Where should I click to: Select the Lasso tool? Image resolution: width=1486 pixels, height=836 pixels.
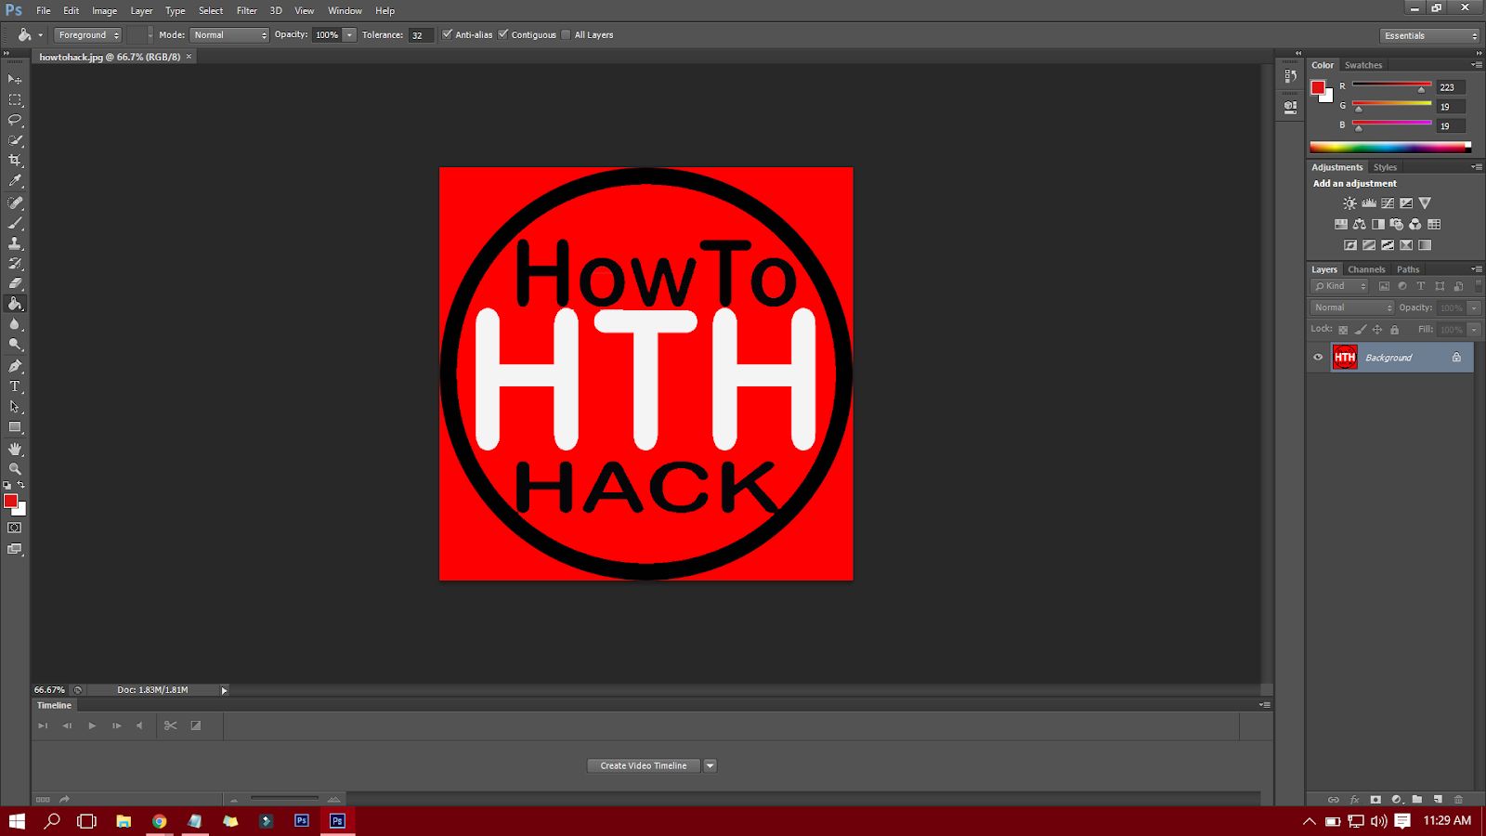pos(15,120)
